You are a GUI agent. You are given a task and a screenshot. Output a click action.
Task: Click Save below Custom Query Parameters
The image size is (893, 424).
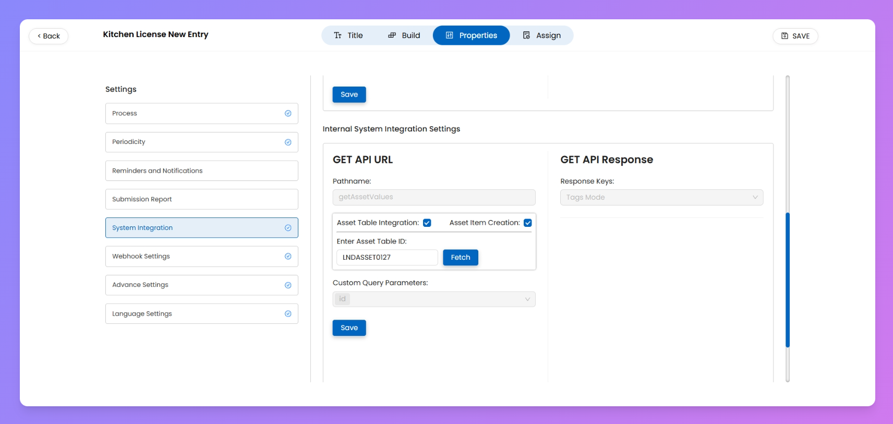[x=349, y=328]
